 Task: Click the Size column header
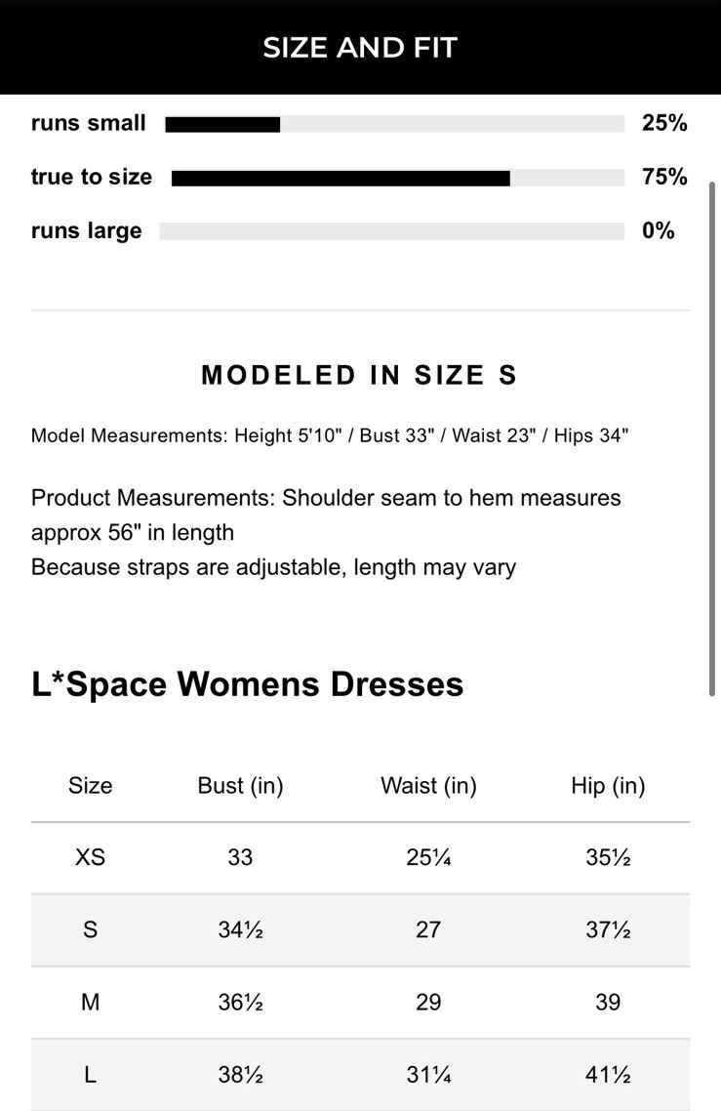[x=90, y=786]
